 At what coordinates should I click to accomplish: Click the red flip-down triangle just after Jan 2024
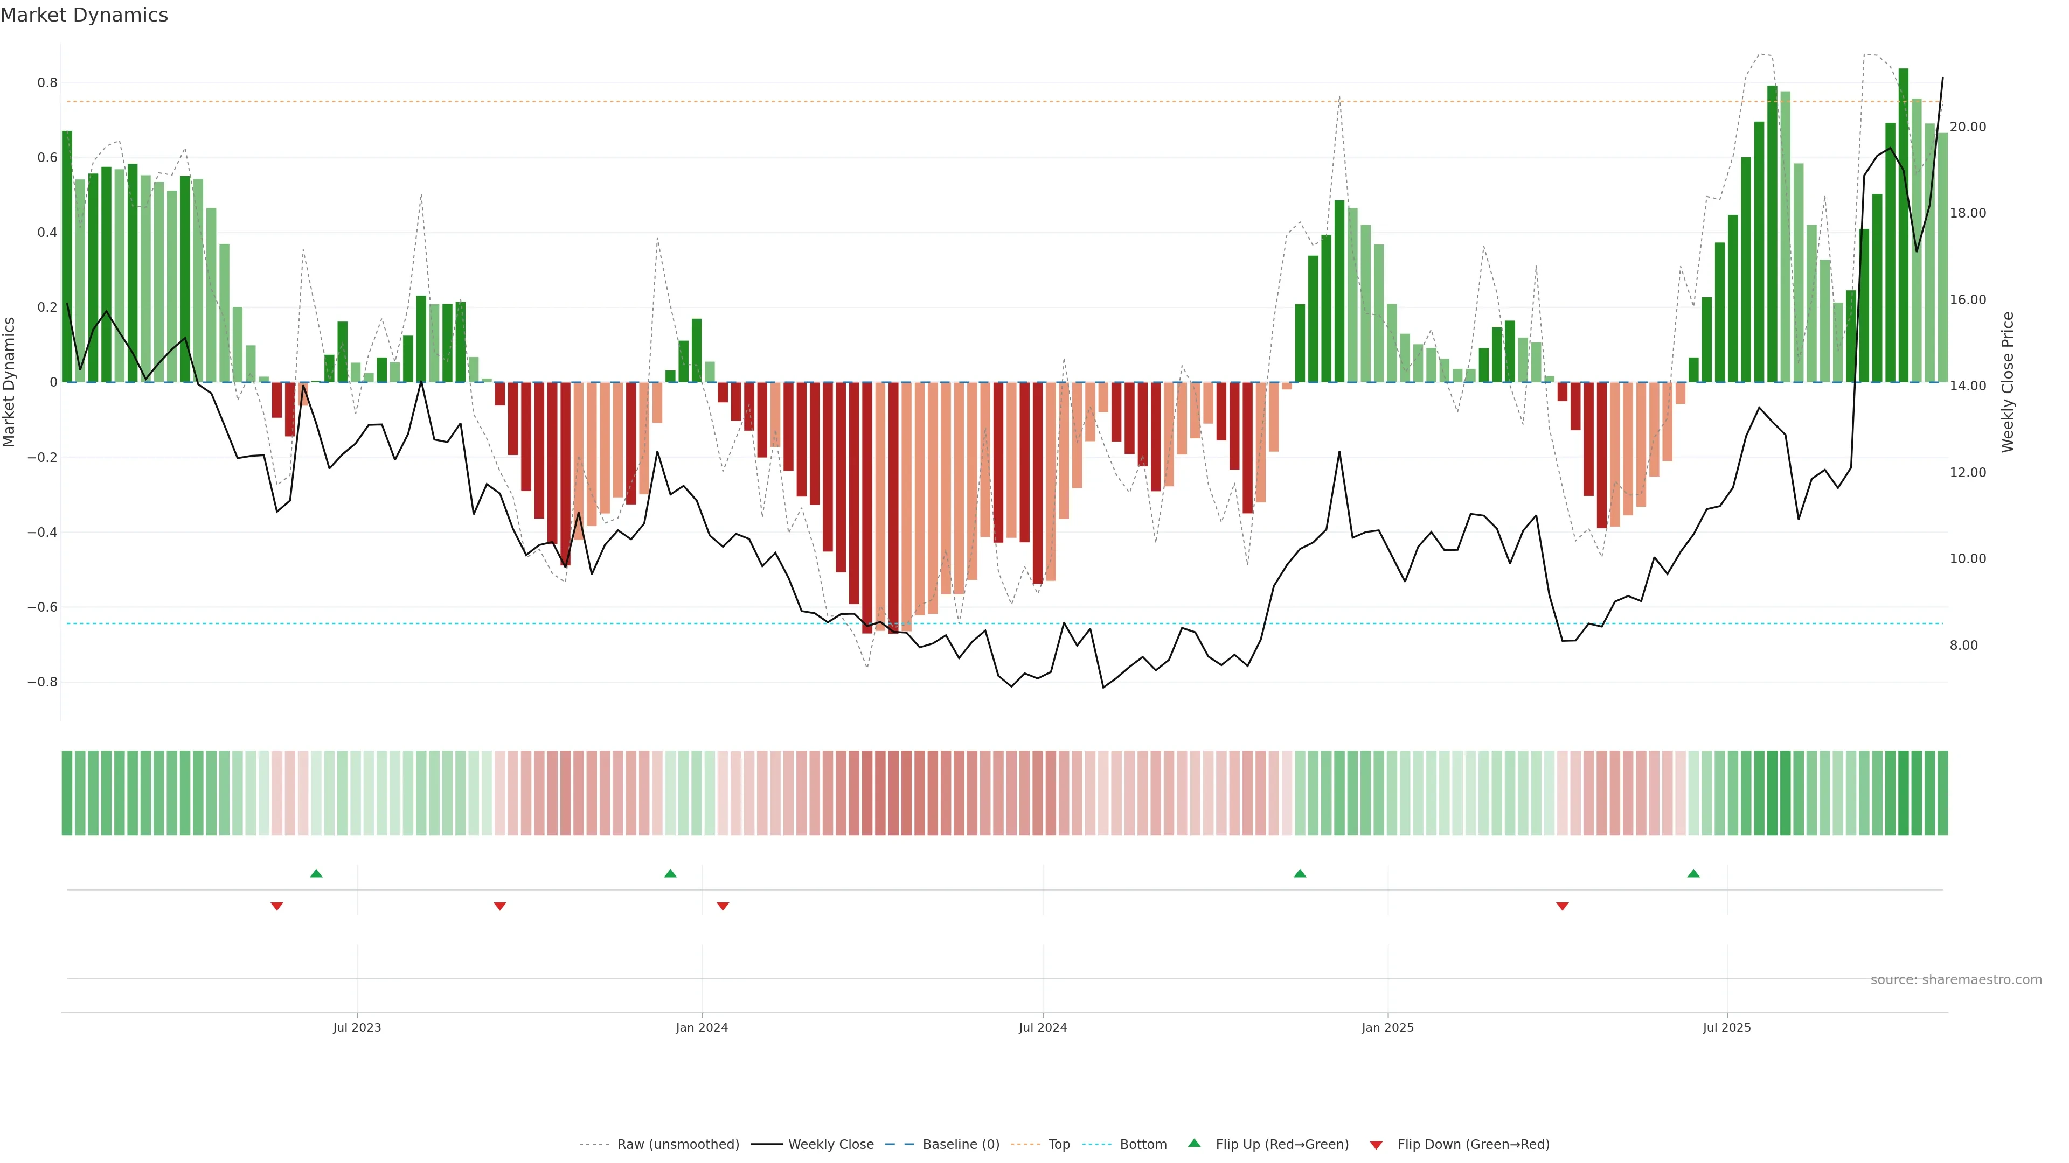coord(722,906)
